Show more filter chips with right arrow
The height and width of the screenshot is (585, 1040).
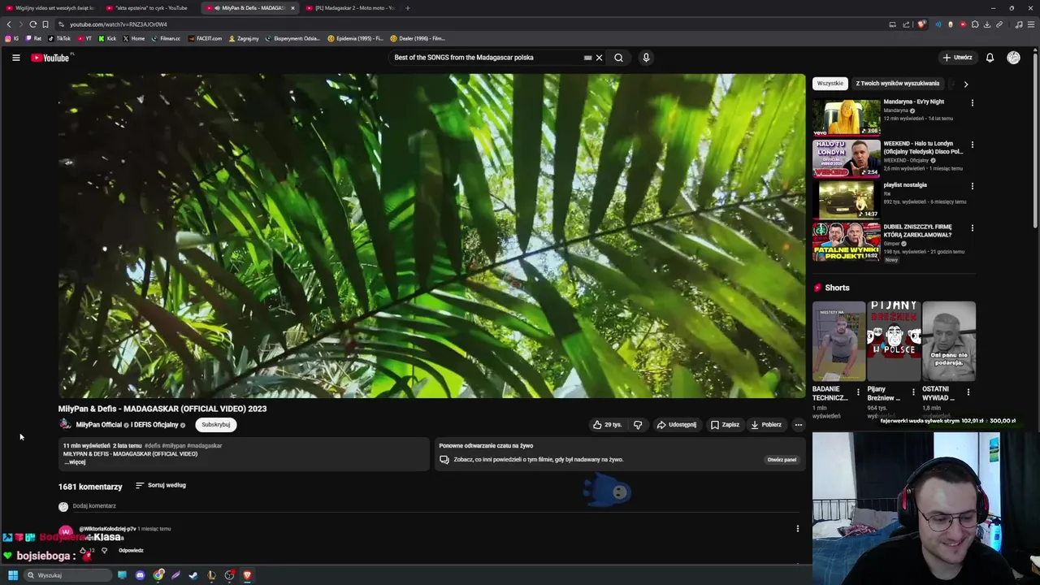click(x=965, y=84)
